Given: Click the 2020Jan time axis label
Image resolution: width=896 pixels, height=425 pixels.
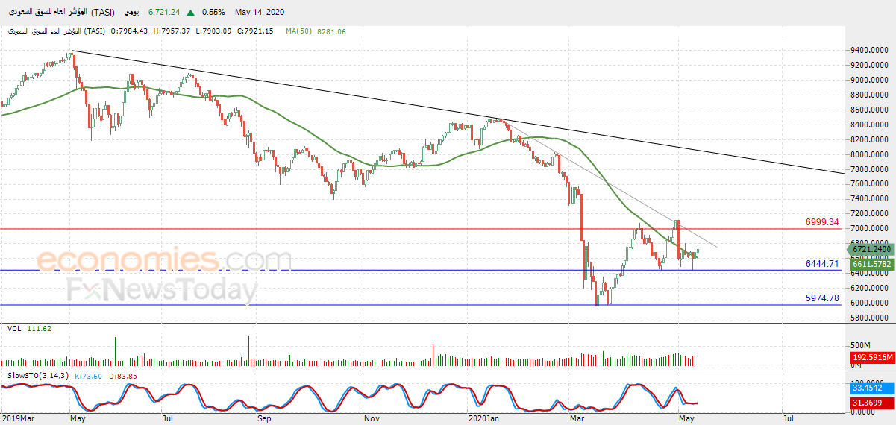Looking at the screenshot, I should [x=483, y=419].
